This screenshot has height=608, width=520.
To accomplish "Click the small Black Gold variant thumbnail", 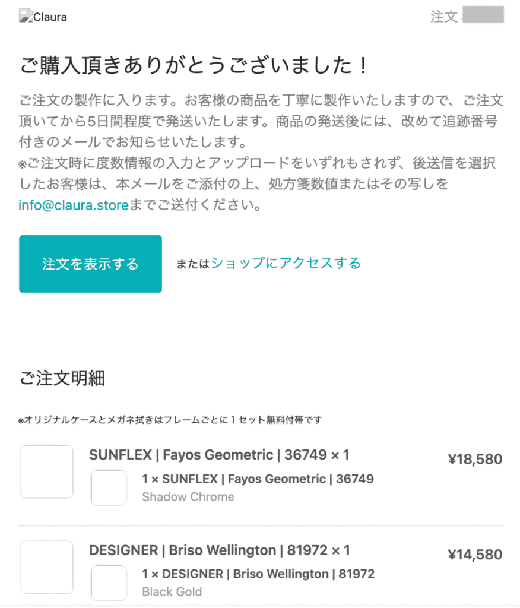I will tap(109, 582).
